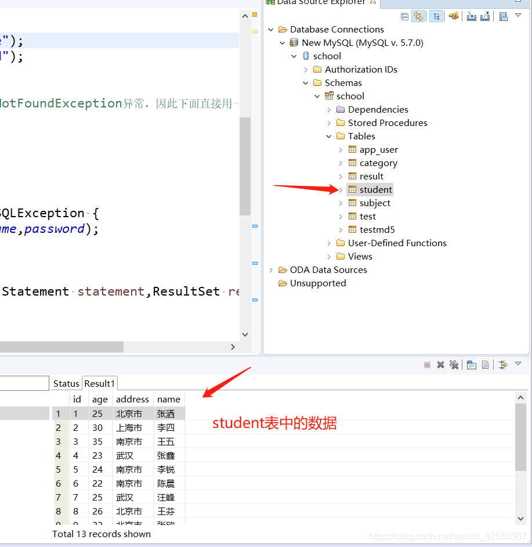Collapse the school schema node
532x547 pixels.
point(317,96)
